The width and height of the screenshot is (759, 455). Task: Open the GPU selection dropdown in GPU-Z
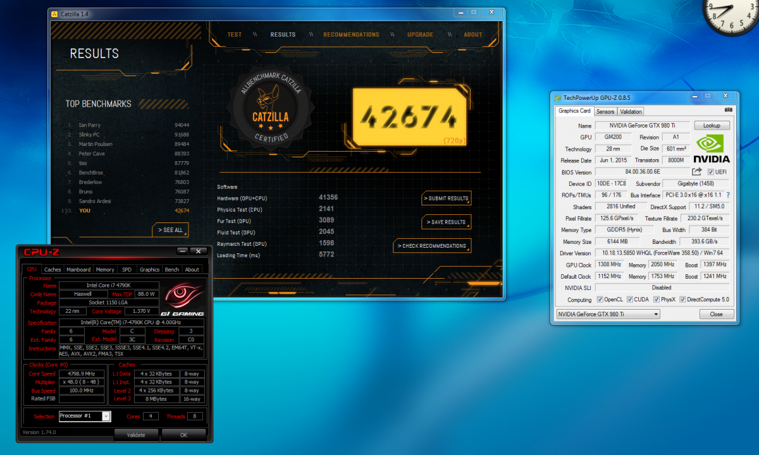(608, 314)
